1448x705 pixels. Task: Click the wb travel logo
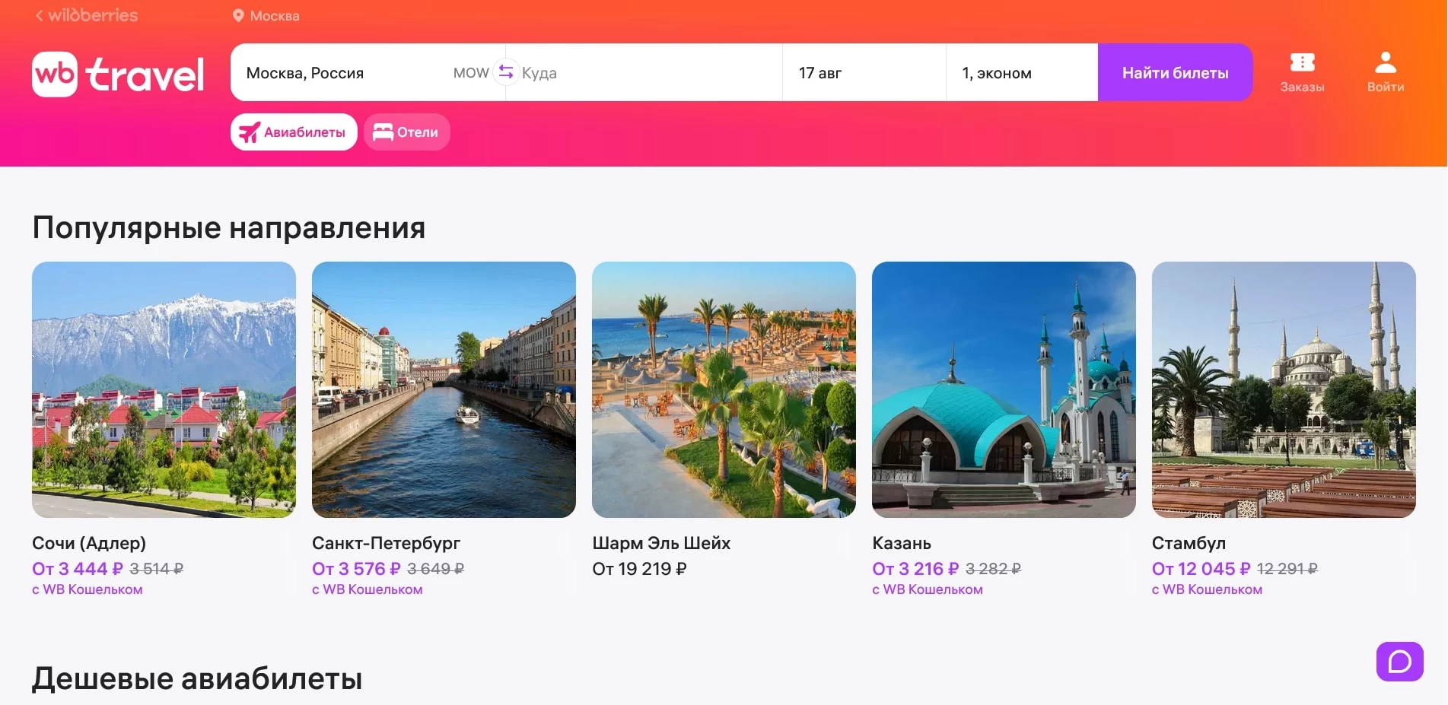point(118,72)
